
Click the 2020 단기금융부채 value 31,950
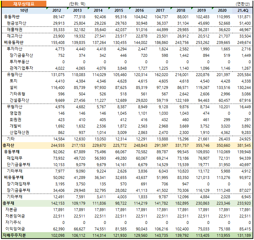click(224, 165)
